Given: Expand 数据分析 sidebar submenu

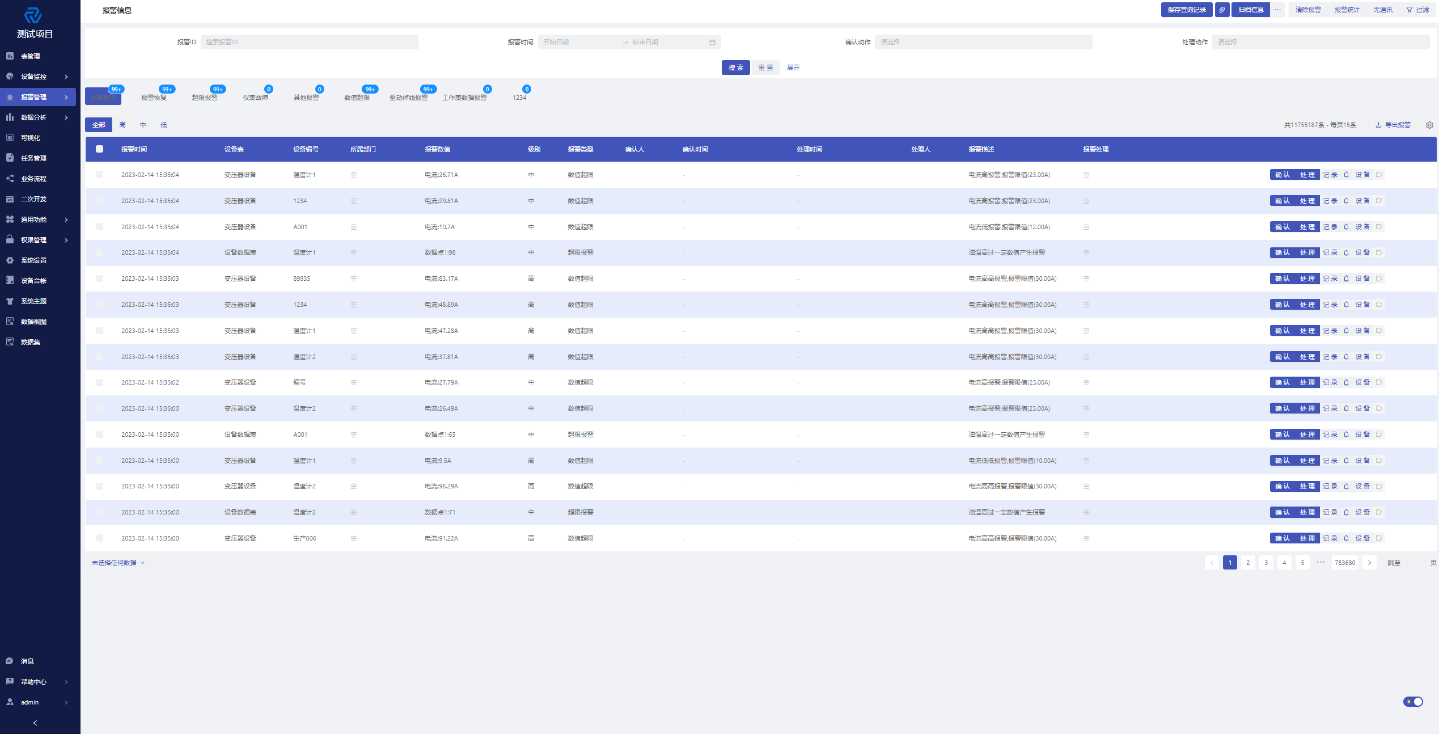Looking at the screenshot, I should 38,117.
